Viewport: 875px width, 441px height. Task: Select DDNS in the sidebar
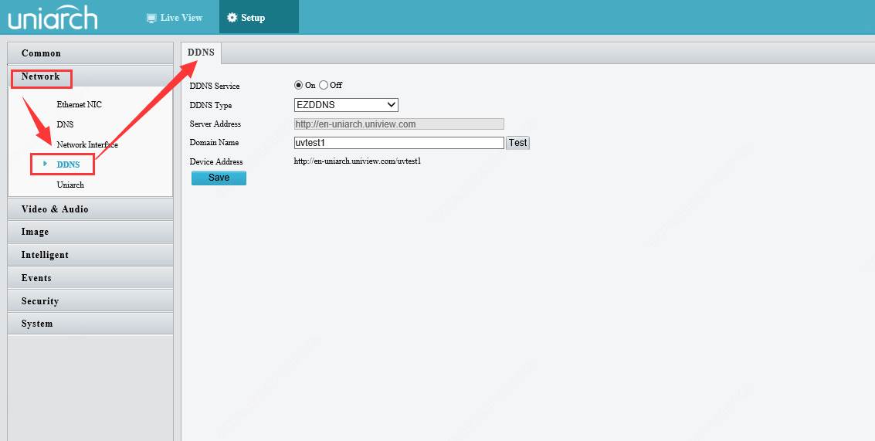coord(68,165)
